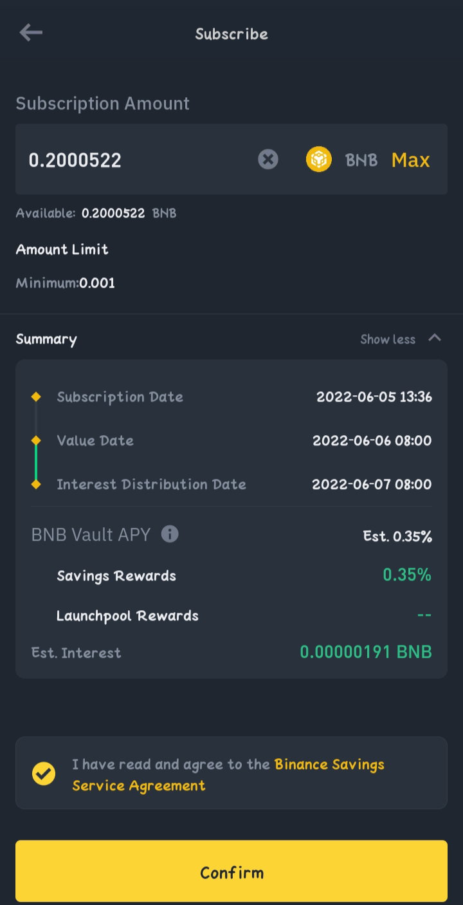Tap the Interest Distribution Date diamond marker
Viewport: 463px width, 905px height.
click(x=36, y=484)
